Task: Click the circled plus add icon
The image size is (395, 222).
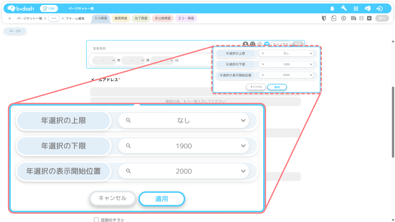Action: [x=343, y=18]
